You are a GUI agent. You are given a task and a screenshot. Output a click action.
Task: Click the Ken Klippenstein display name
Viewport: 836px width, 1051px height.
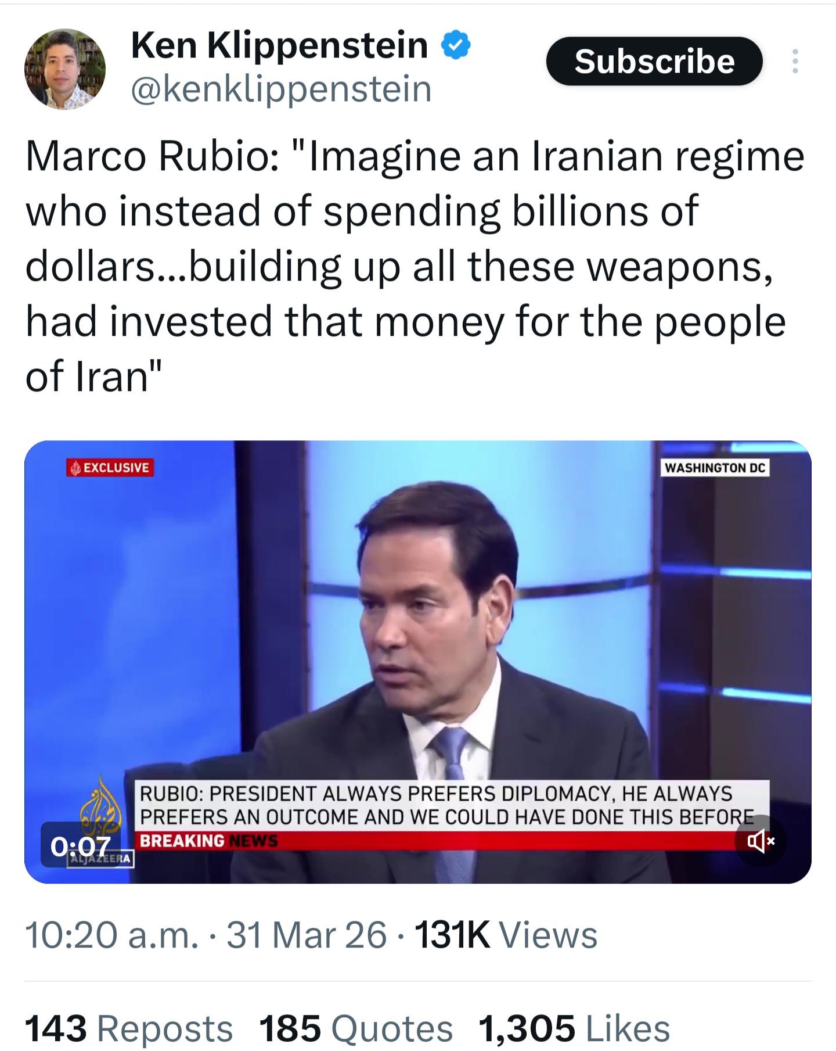(280, 45)
